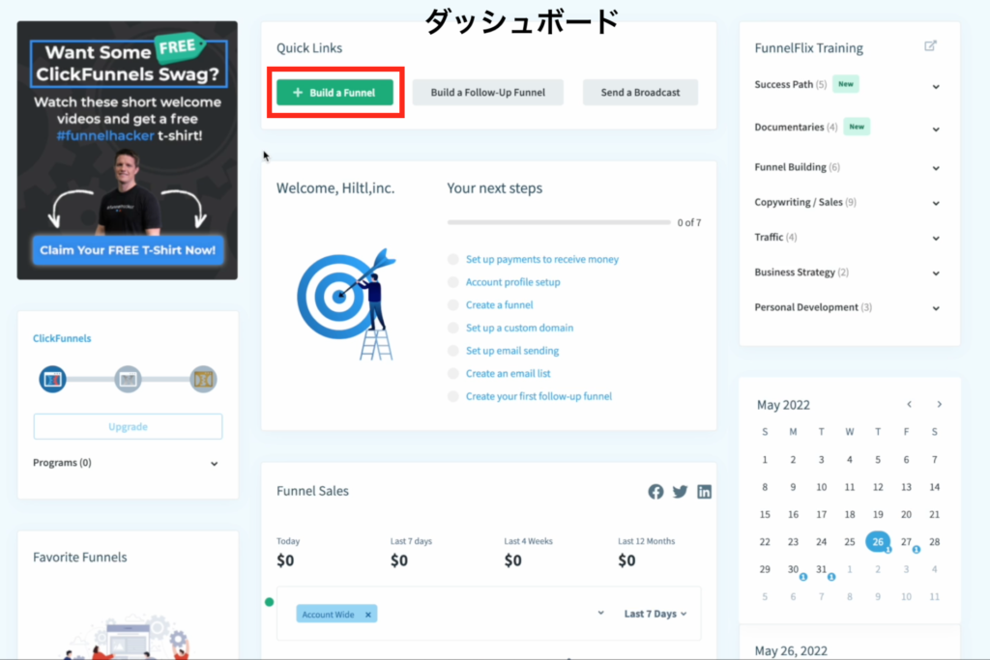Click the #funnelhacker hashtag text
Image resolution: width=990 pixels, height=660 pixels.
[x=104, y=135]
